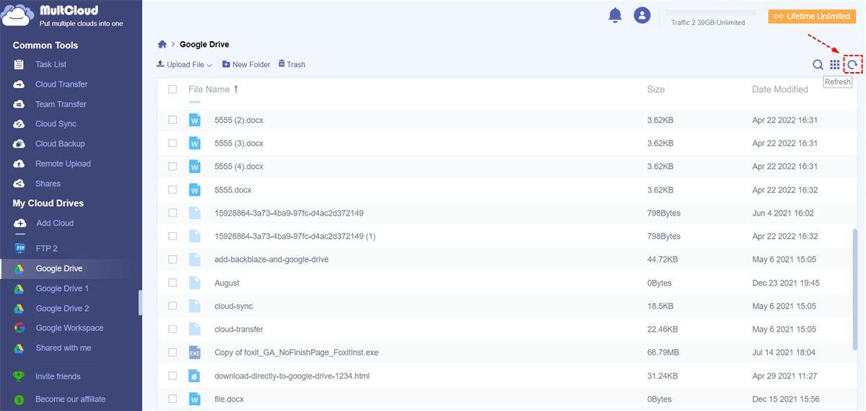Viewport: 866px width, 411px height.
Task: Click the Refresh icon
Action: coord(852,65)
